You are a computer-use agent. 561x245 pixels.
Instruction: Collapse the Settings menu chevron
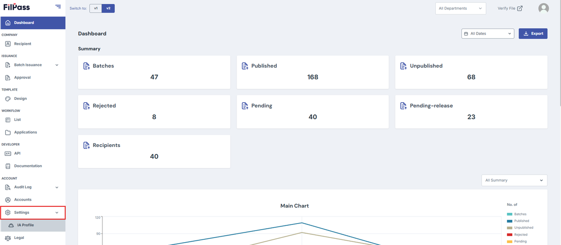click(57, 213)
